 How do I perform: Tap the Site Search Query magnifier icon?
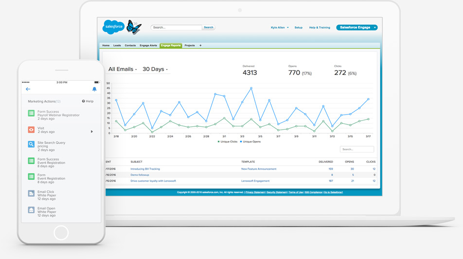[x=31, y=144]
